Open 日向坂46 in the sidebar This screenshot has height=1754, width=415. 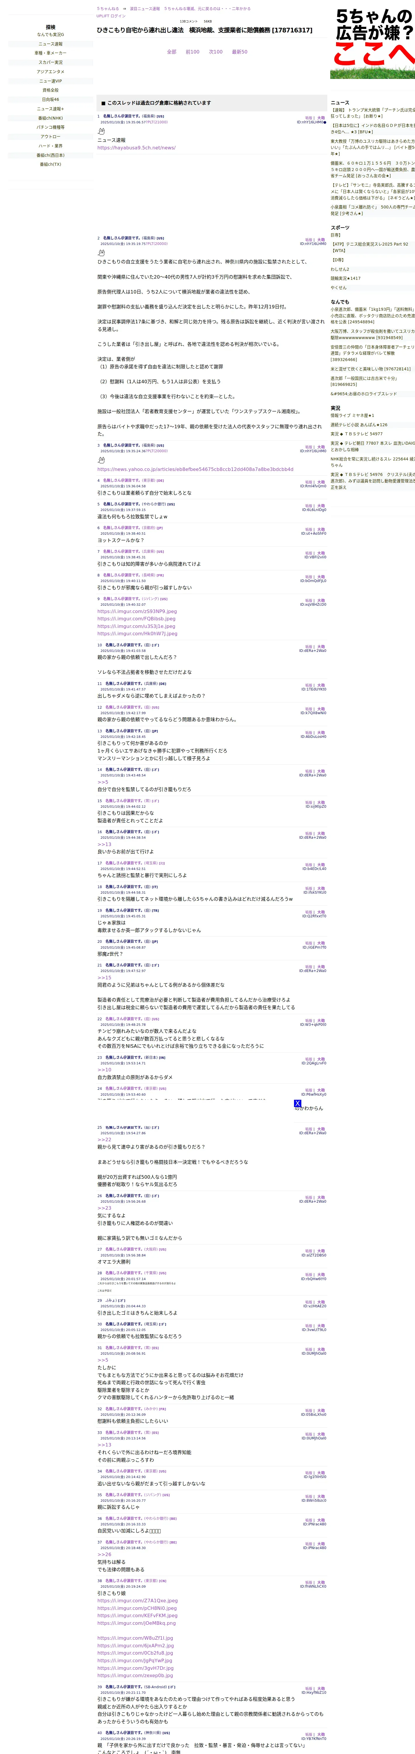[50, 99]
